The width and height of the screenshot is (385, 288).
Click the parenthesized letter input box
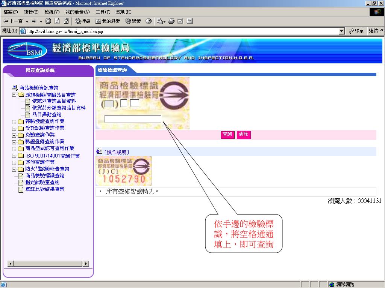click(109, 104)
